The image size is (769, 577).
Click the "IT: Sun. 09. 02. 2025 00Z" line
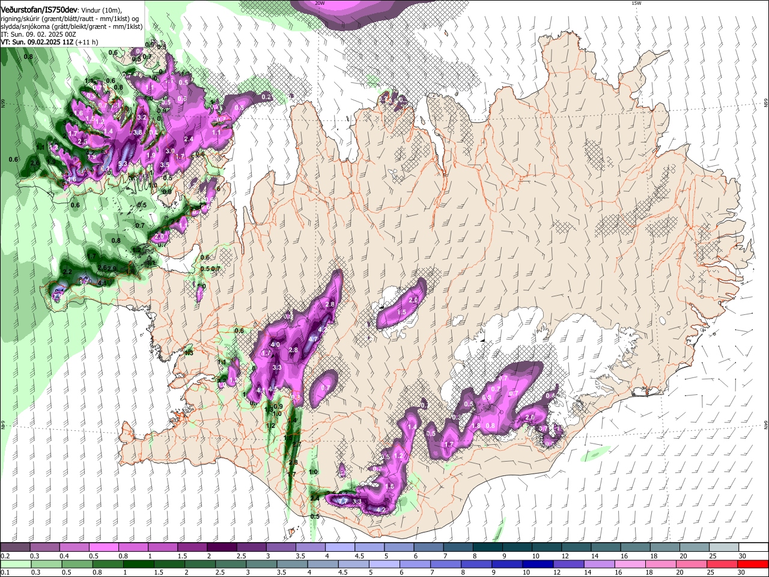38,34
